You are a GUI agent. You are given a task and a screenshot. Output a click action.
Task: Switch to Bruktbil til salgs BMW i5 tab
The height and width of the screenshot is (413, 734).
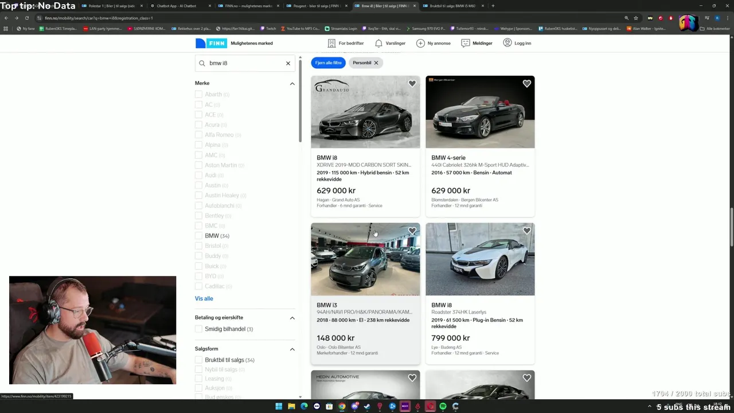point(452,6)
